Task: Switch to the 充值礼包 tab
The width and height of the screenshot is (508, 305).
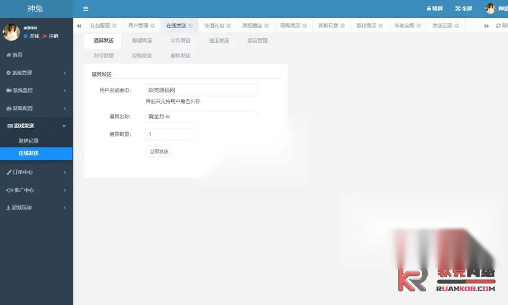Action: point(214,25)
